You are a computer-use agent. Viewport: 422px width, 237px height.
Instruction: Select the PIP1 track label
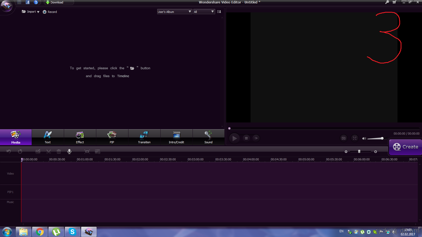(10, 192)
